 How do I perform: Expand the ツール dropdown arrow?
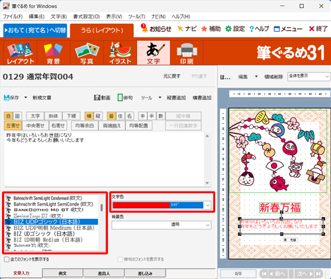click(x=160, y=97)
